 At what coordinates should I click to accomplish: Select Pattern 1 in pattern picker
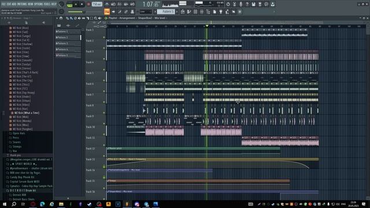tap(68, 31)
